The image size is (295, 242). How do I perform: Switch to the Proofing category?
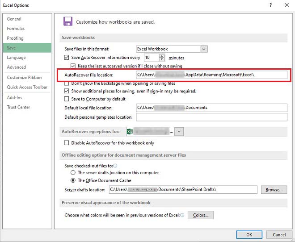[x=15, y=38]
